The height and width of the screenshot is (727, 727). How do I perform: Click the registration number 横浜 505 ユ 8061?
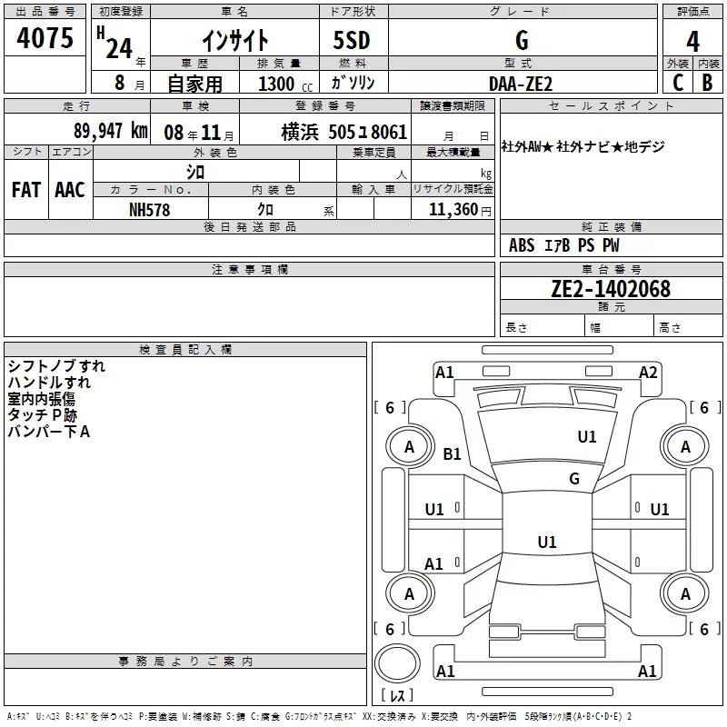click(344, 131)
